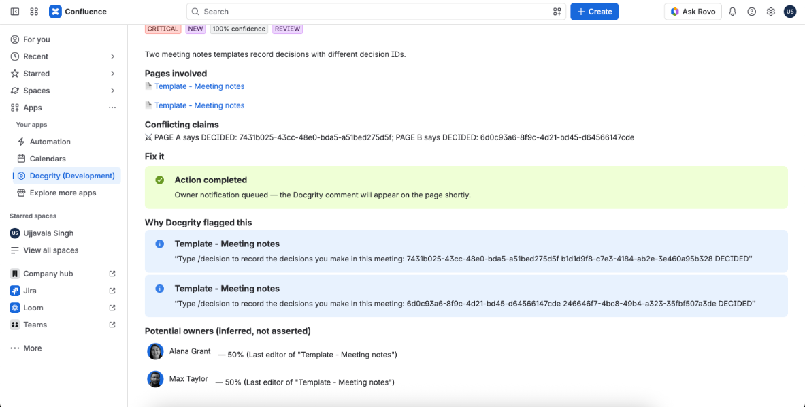Expand the Spaces chevron
Screen dimensions: 805x407
tap(112, 91)
